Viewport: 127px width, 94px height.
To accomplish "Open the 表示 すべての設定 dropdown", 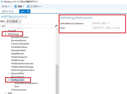I will click(13, 21).
